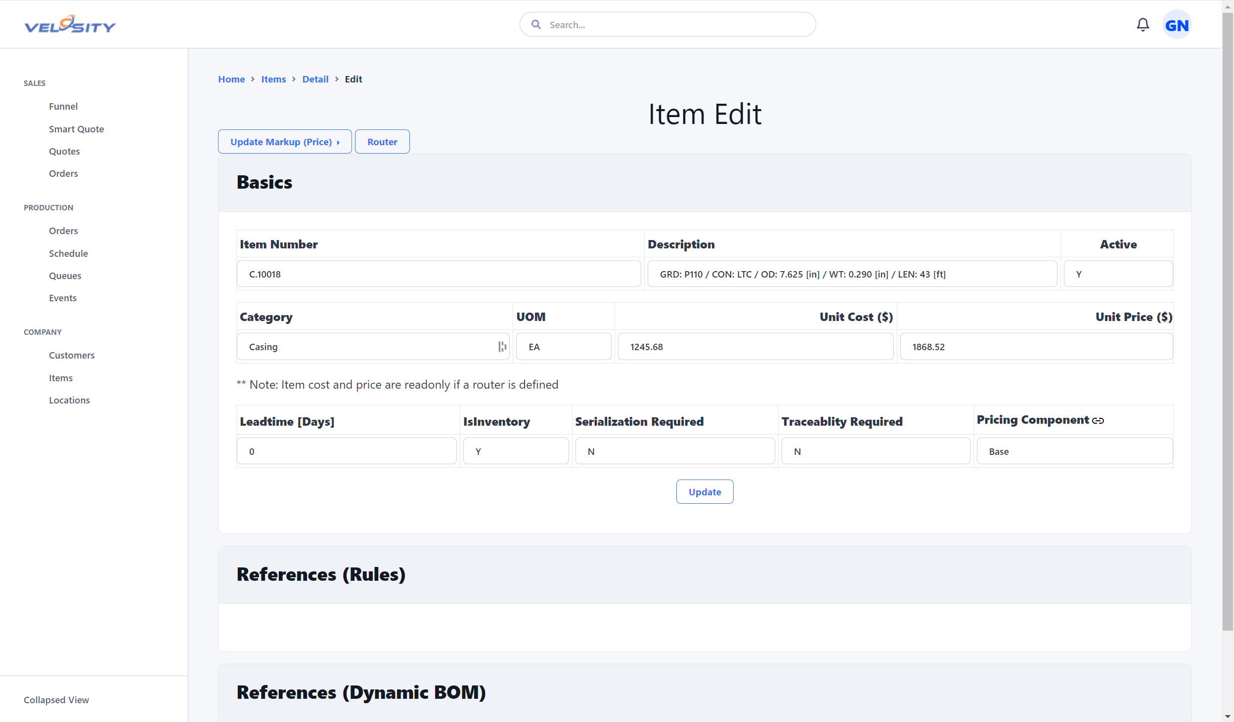This screenshot has width=1234, height=722.
Task: Click the Leadtime [Days] input field
Action: pos(347,451)
